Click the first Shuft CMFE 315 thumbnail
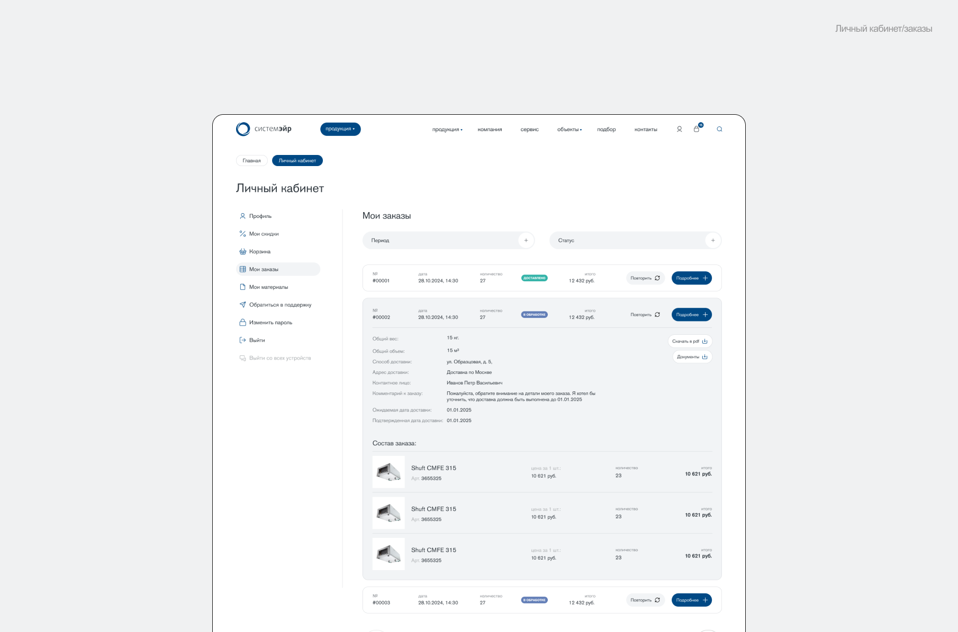This screenshot has height=632, width=958. [x=388, y=472]
